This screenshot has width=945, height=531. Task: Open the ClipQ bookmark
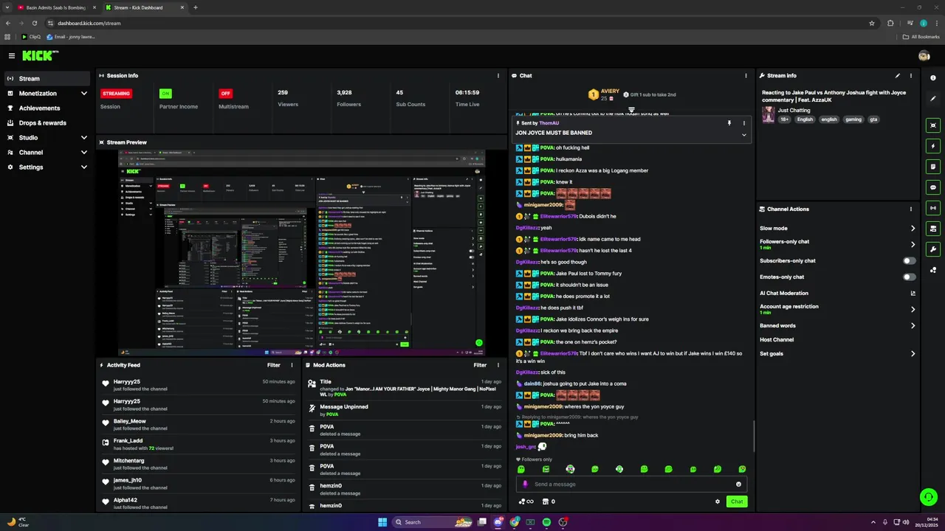pos(31,37)
